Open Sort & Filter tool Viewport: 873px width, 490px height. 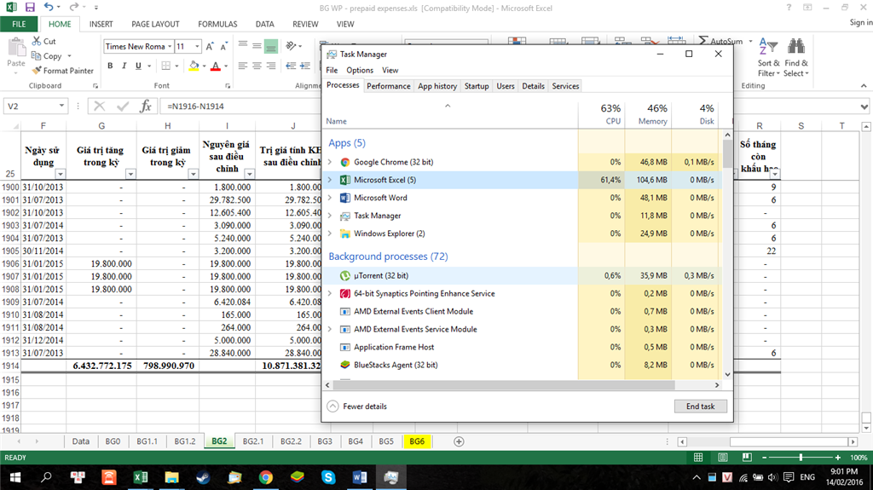coord(768,58)
